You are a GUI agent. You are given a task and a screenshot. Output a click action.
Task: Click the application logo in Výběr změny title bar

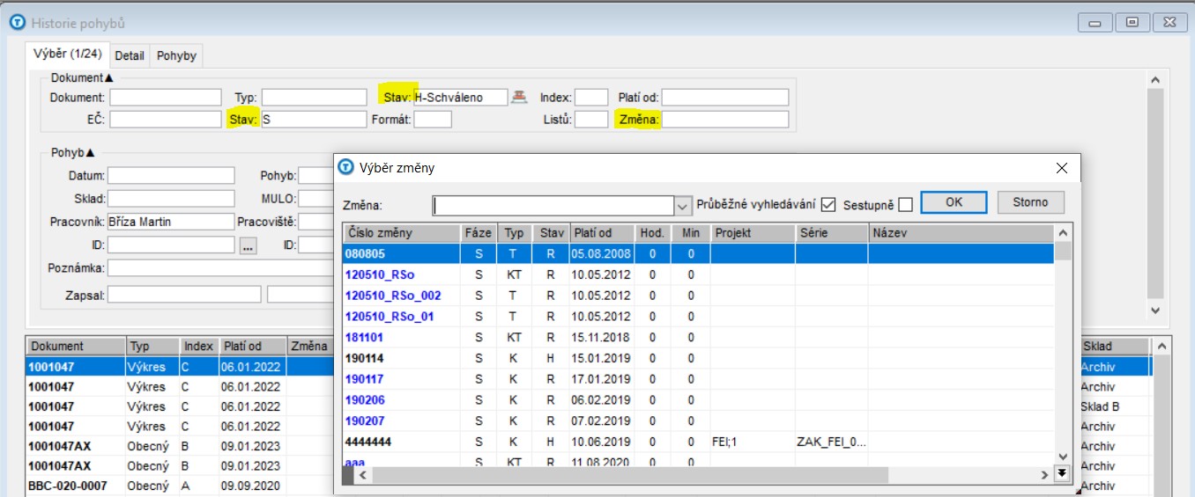(x=346, y=167)
